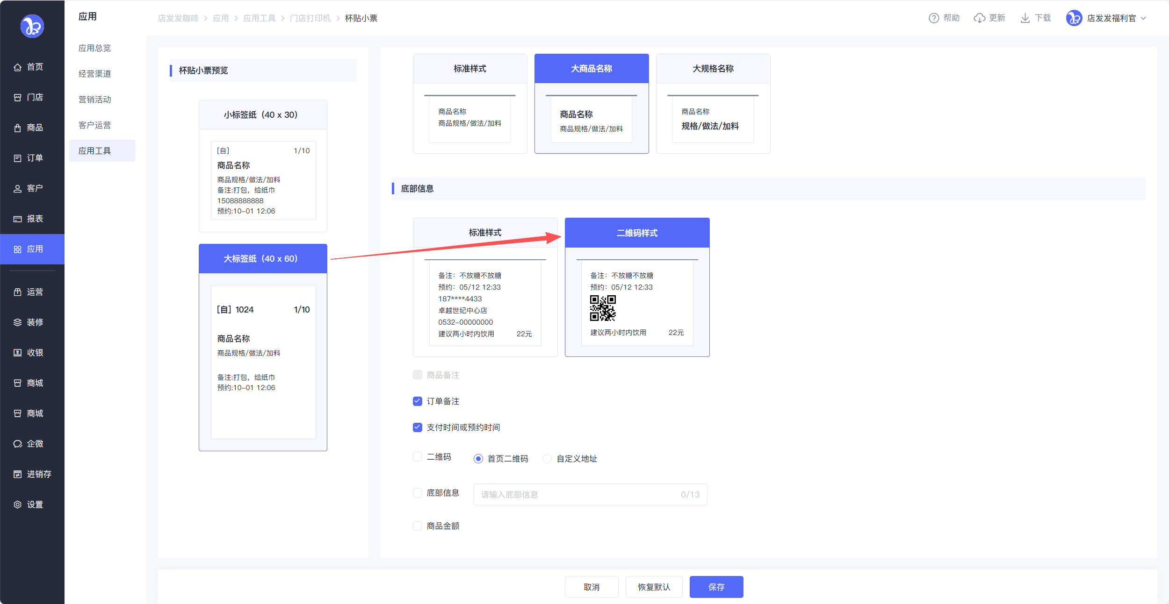Select the 自定义地址 radio button
The width and height of the screenshot is (1169, 604).
[x=547, y=459]
